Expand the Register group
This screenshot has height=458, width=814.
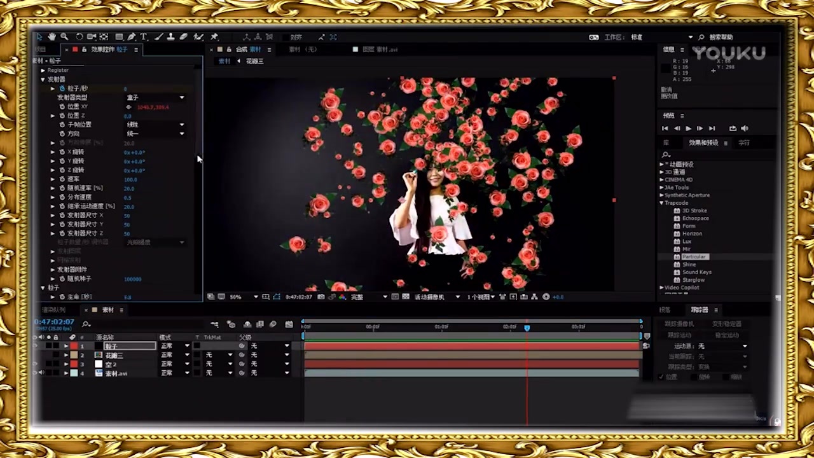[43, 71]
